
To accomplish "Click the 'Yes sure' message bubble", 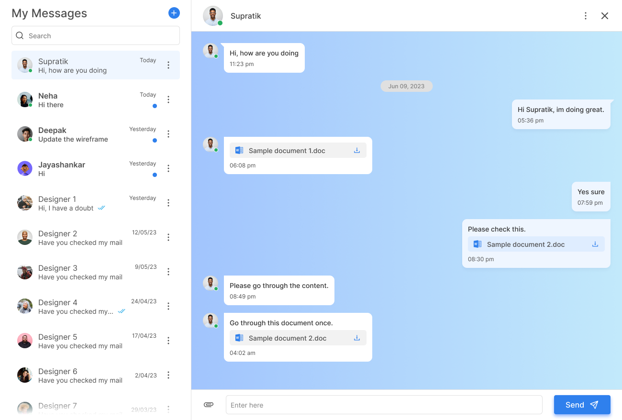I will click(591, 197).
